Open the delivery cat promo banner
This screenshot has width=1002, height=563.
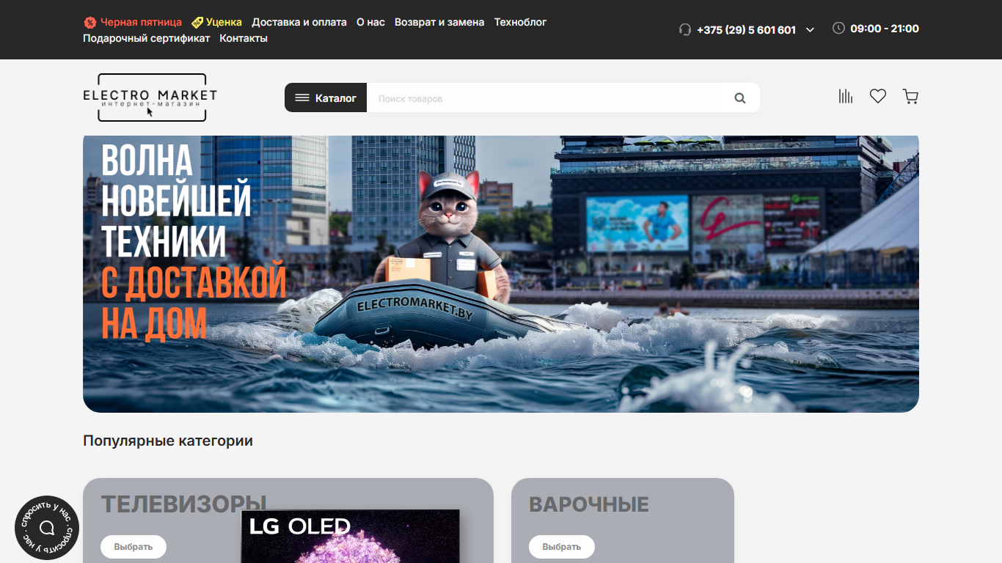[x=501, y=273]
